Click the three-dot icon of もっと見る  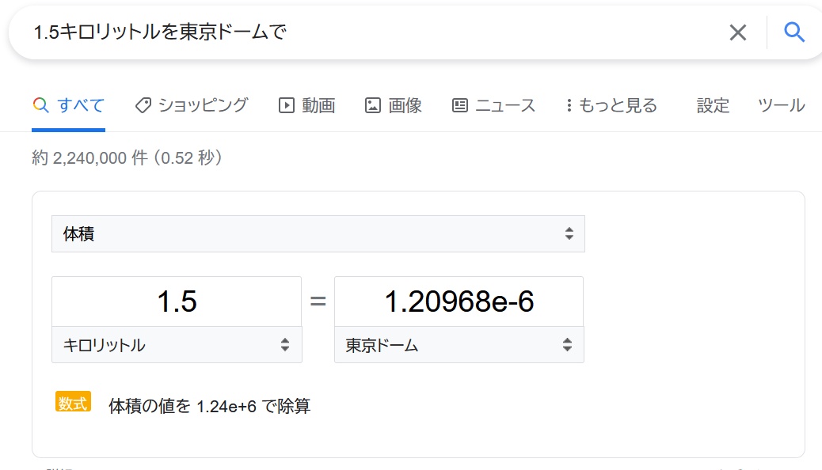pyautogui.click(x=569, y=105)
